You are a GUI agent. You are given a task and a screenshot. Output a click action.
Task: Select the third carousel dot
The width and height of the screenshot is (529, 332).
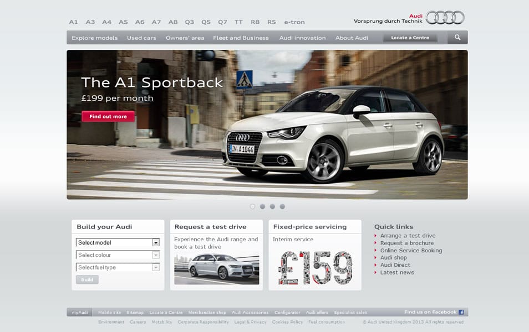click(x=272, y=206)
